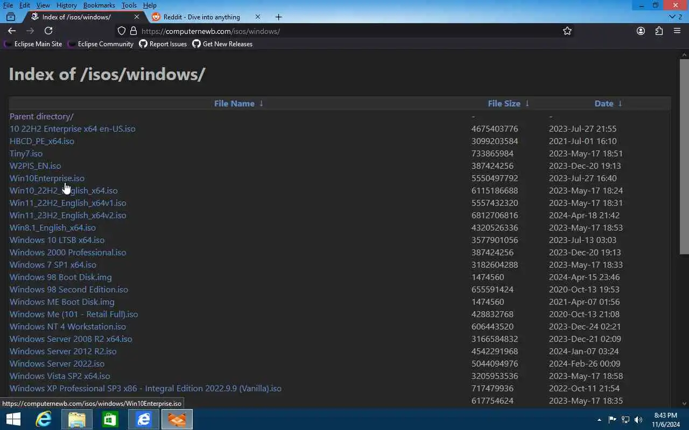Close the Reddit tab
This screenshot has width=689, height=430.
[257, 17]
